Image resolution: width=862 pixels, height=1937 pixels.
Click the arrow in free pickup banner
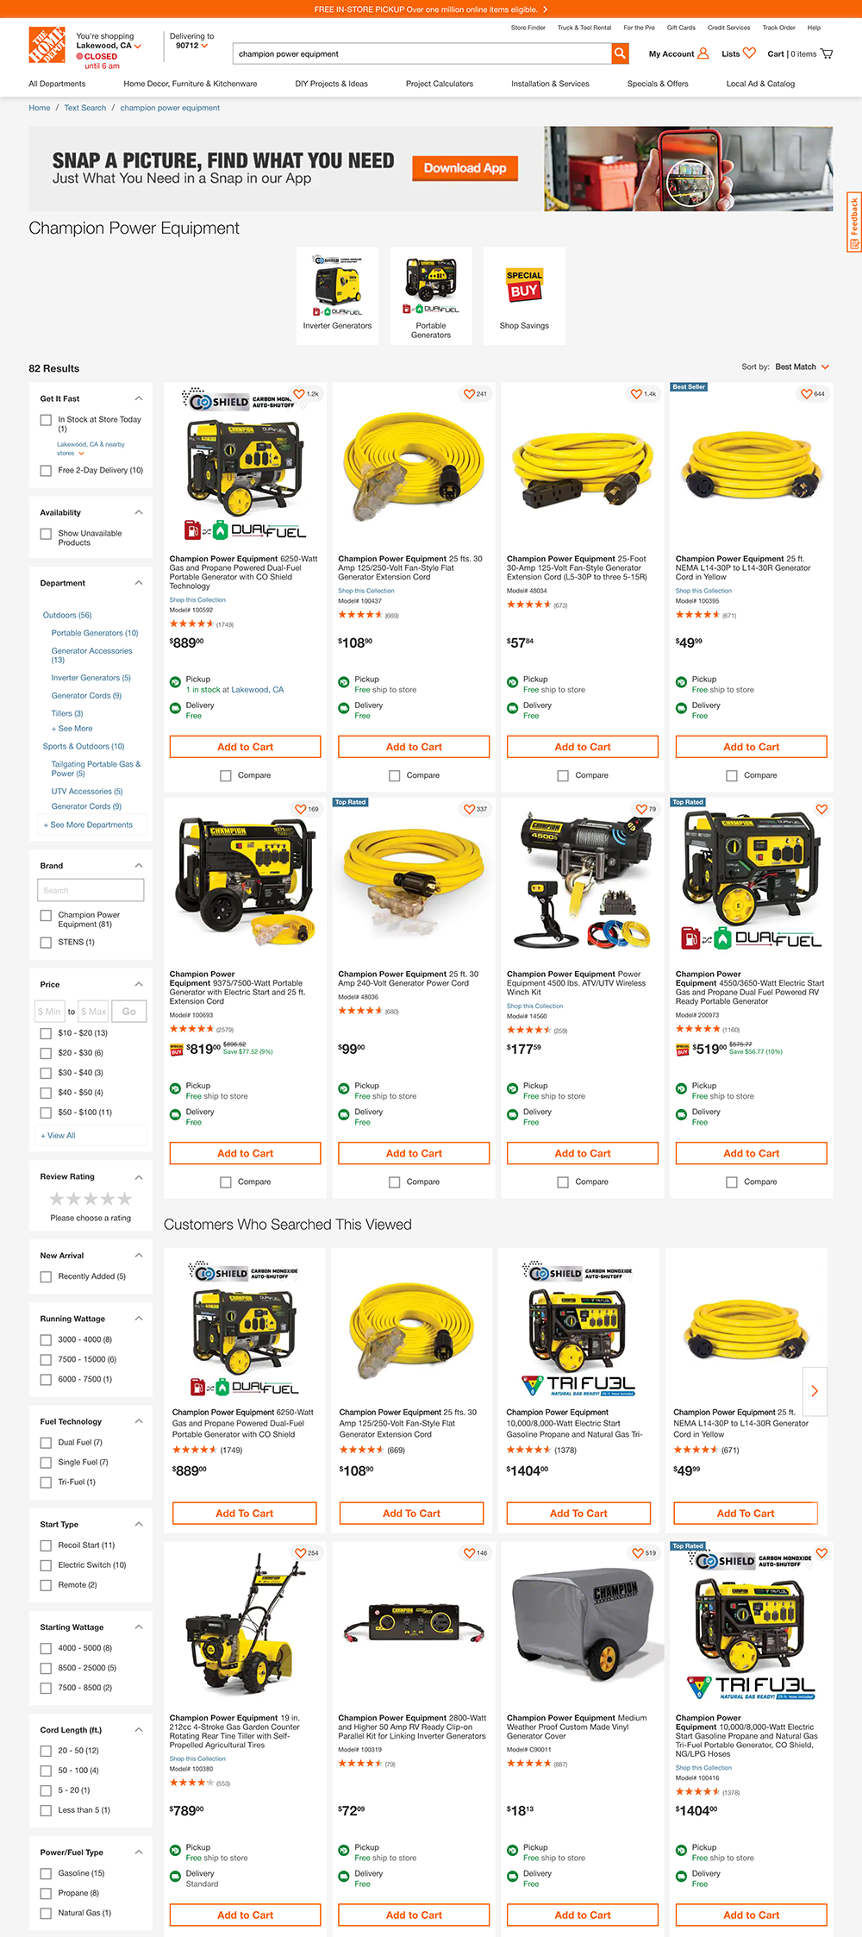[x=545, y=9]
